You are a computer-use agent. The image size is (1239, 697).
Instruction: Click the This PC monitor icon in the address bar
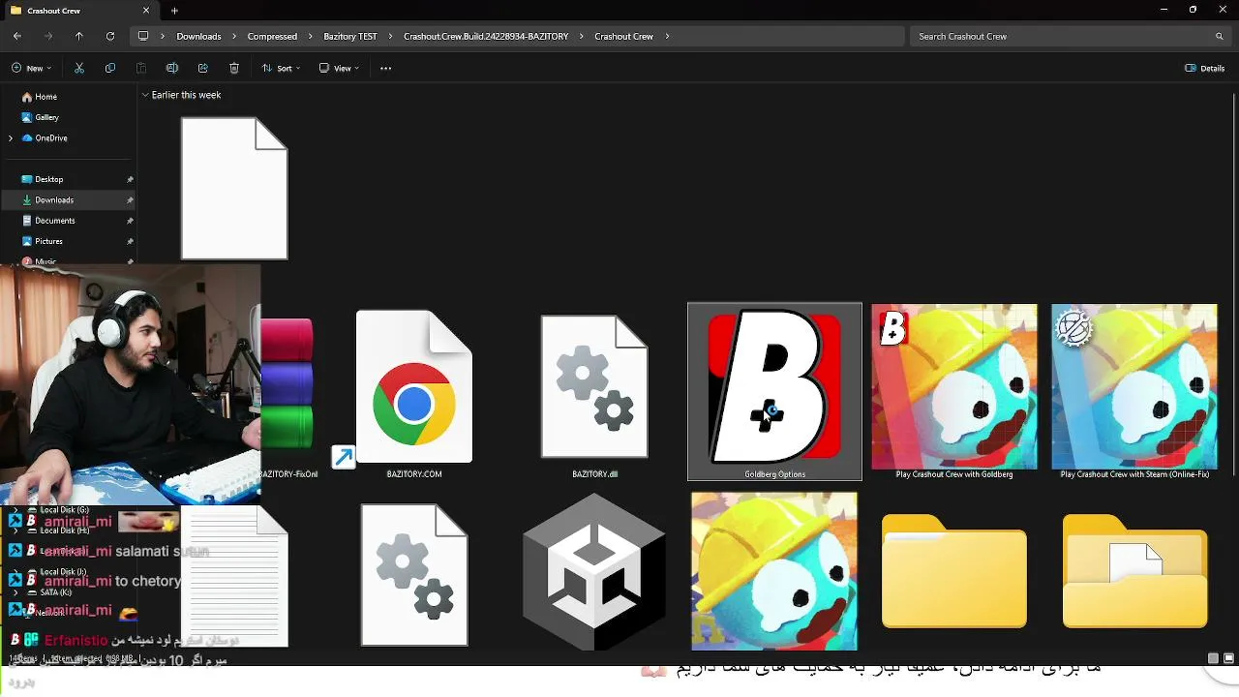pyautogui.click(x=143, y=36)
